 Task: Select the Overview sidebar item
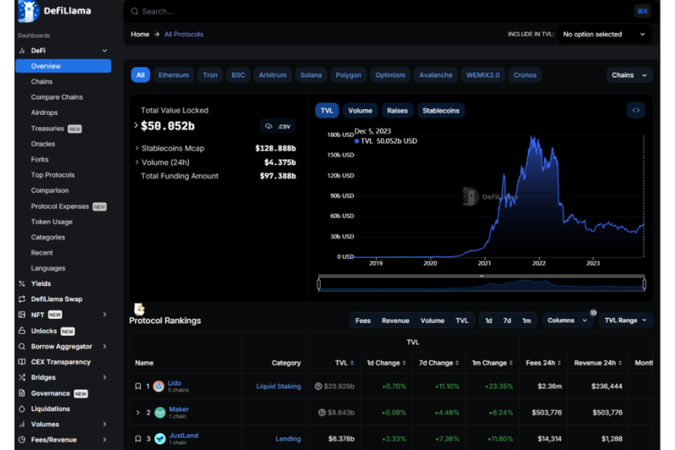point(63,66)
